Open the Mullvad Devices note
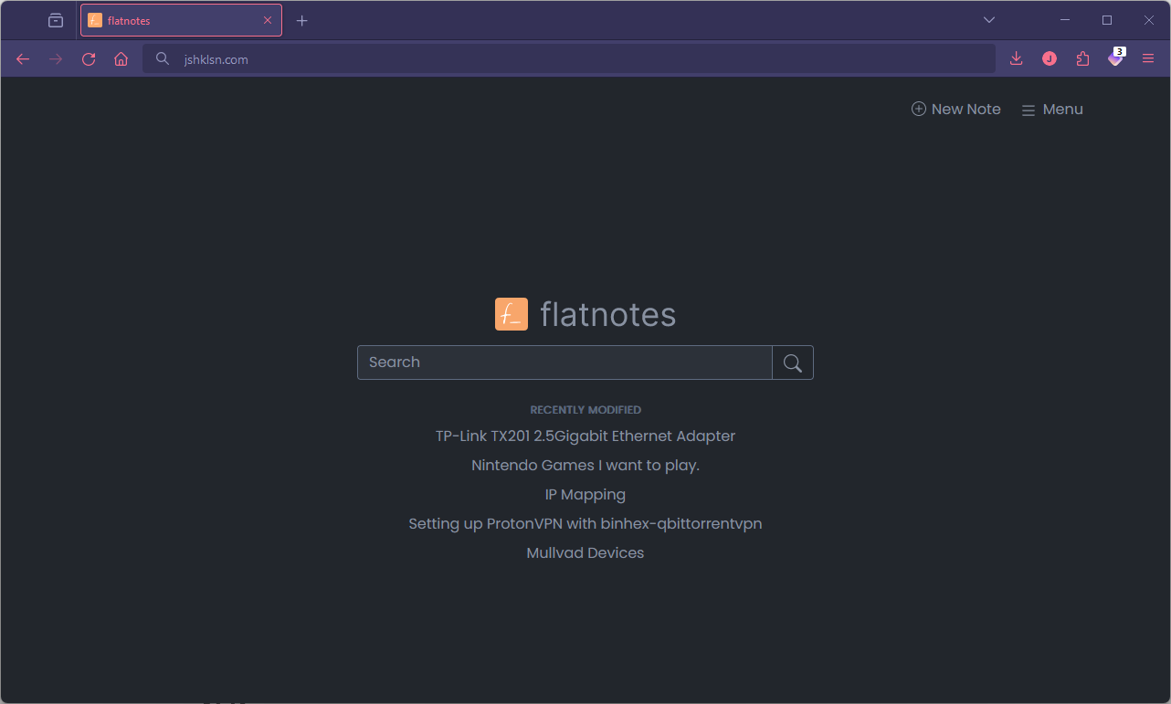 (585, 553)
